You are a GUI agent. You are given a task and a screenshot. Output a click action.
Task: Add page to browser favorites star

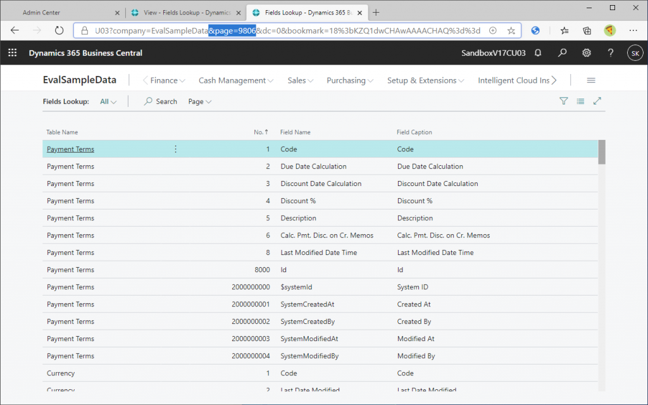pyautogui.click(x=511, y=30)
